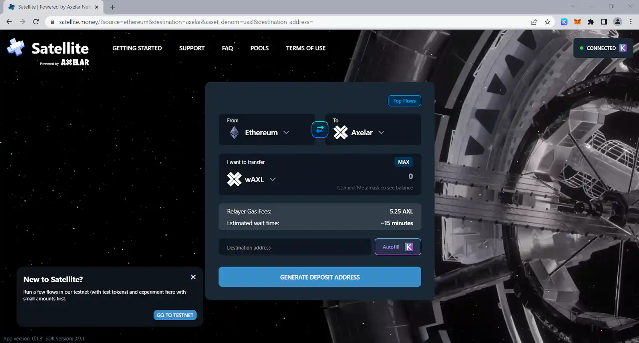Click the share page icon
Viewport: 639px width, 343px height.
click(534, 22)
